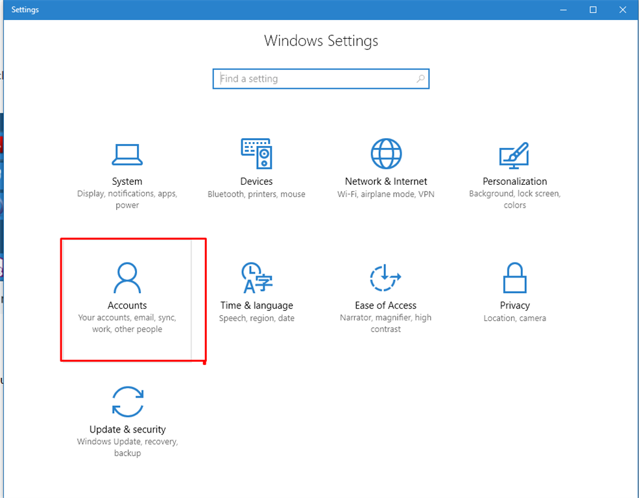Close the Settings window
The image size is (639, 498).
click(x=623, y=10)
